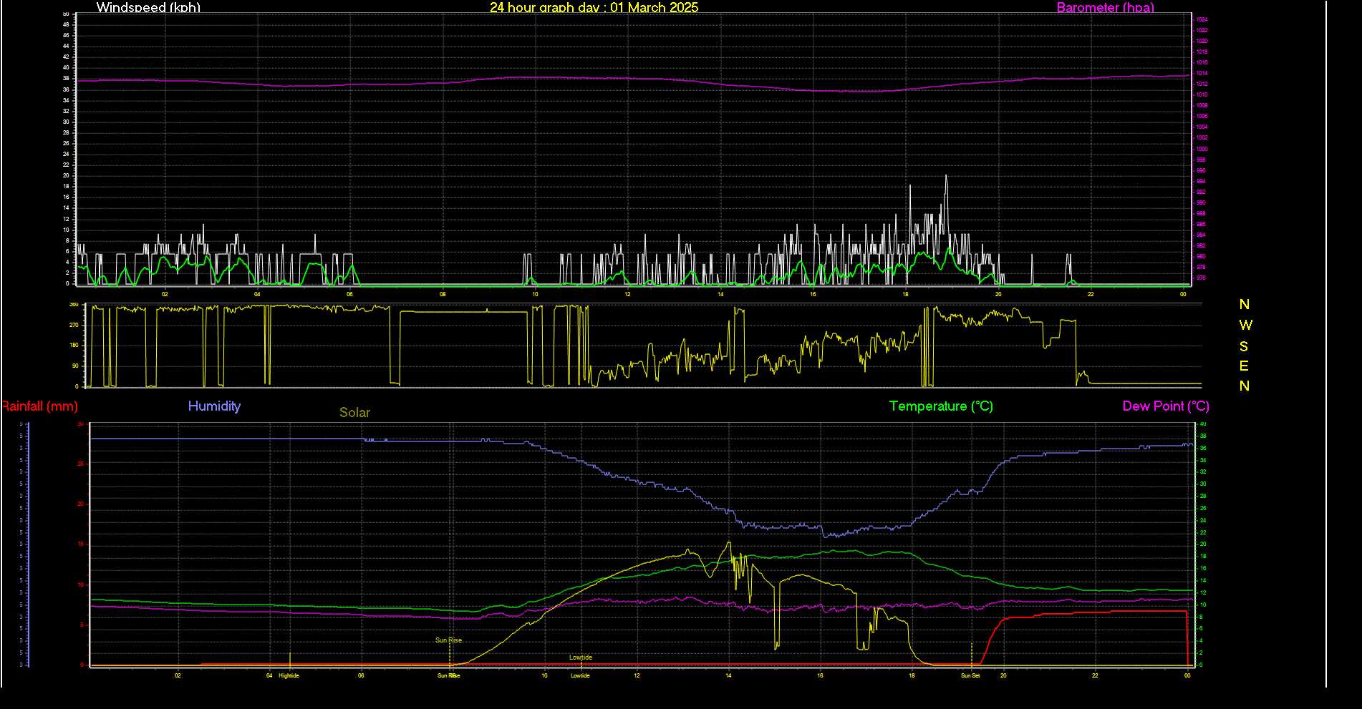
Task: Select the Solar legend label
Action: 354,413
